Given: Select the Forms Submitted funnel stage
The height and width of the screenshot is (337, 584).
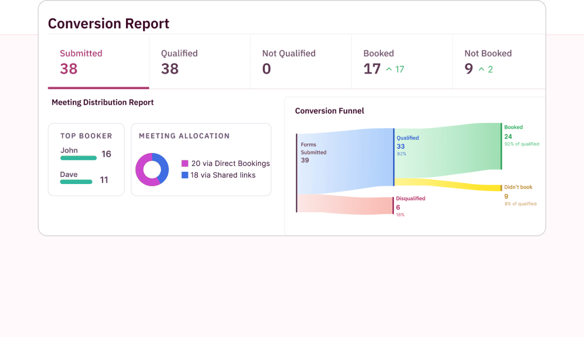Looking at the screenshot, I should [x=313, y=152].
